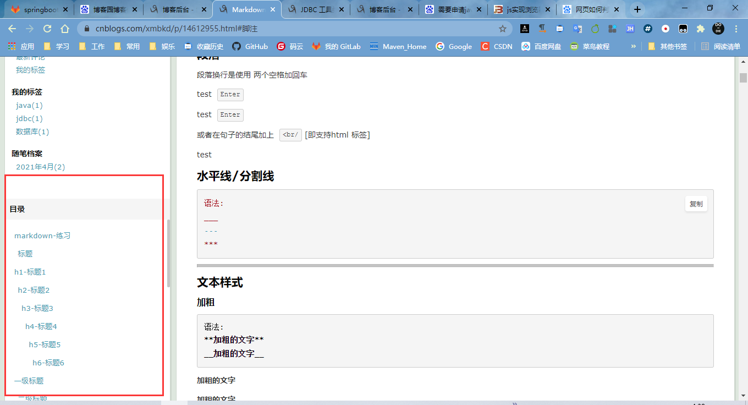
Task: Open the CSDN bookmark
Action: (496, 46)
